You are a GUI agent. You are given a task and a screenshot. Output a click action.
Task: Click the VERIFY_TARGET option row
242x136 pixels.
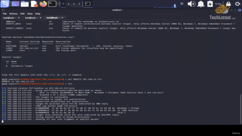pyautogui.click(x=121, y=29)
